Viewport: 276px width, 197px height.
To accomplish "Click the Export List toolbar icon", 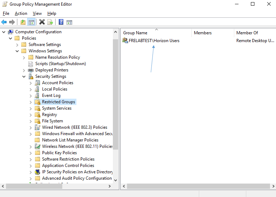I will pyautogui.click(x=50, y=22).
